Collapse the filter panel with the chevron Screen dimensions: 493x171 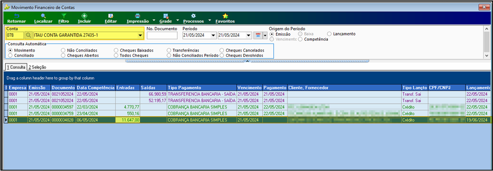pyautogui.click(x=247, y=61)
